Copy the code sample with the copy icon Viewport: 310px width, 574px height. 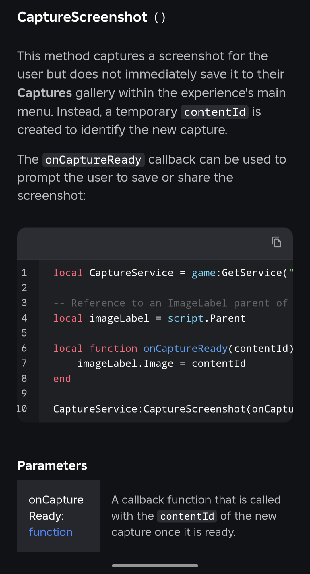(277, 242)
